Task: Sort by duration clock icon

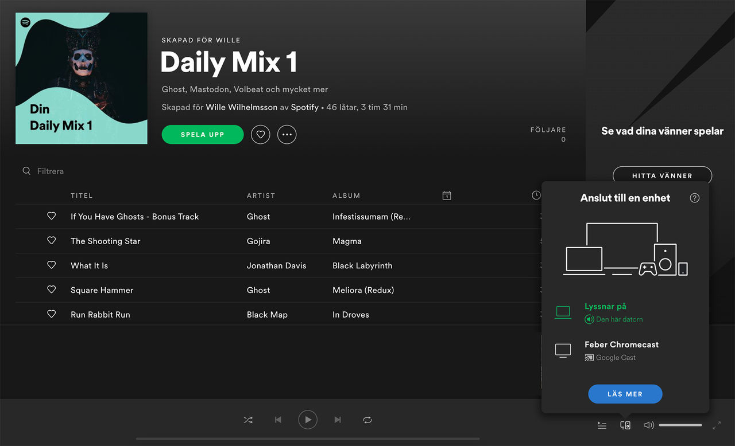Action: coord(536,195)
